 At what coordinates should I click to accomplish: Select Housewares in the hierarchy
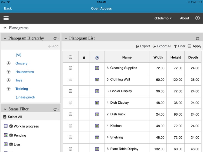25,72
